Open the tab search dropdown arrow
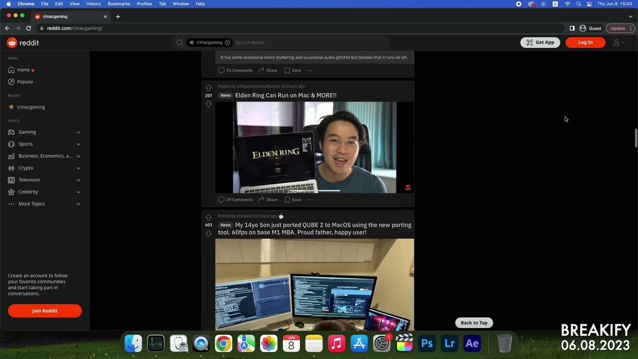Screen dimensions: 638x359 pos(631,16)
